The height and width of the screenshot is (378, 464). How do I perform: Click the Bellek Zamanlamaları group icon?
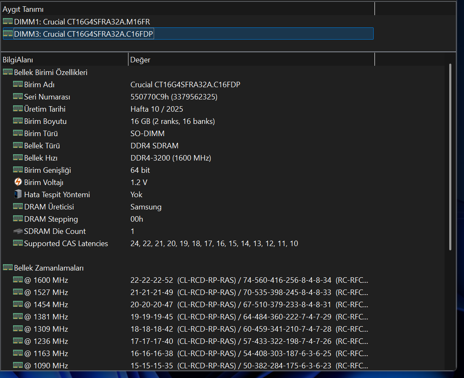point(8,267)
